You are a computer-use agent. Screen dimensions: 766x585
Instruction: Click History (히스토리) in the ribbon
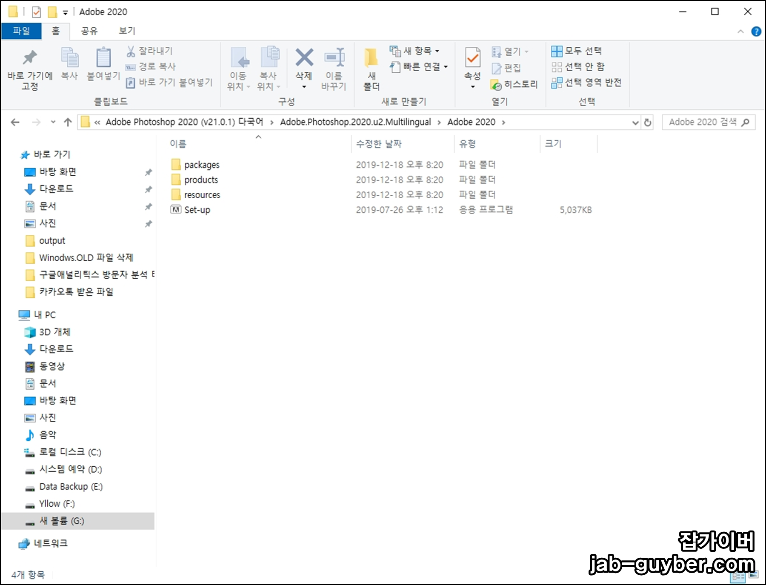[x=514, y=84]
